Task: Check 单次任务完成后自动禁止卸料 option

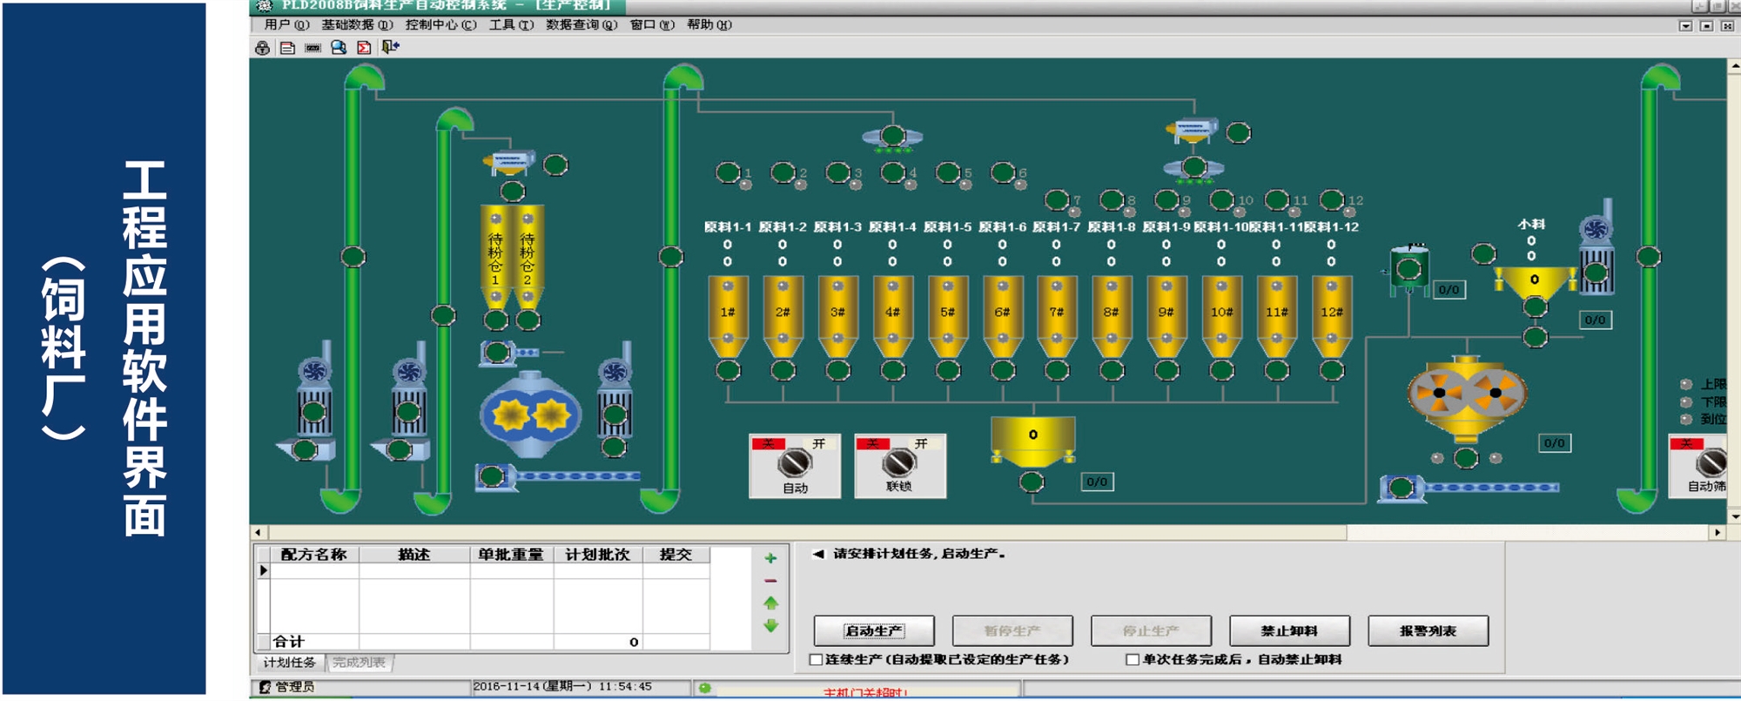Action: [1133, 660]
